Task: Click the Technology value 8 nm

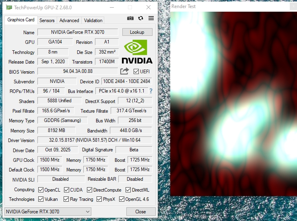Action: pos(53,52)
